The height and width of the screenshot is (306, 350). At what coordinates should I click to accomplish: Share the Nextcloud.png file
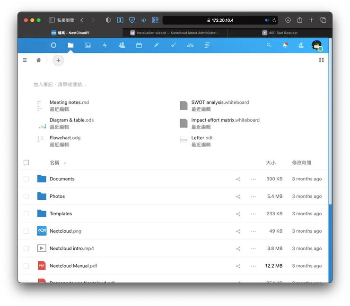238,231
